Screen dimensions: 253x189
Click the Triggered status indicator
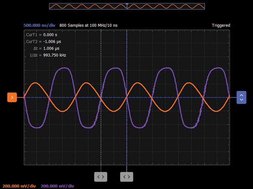[x=221, y=25]
